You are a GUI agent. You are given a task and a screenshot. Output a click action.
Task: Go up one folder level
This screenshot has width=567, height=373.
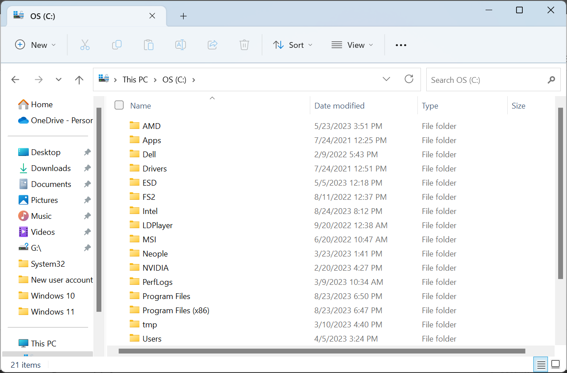(79, 80)
